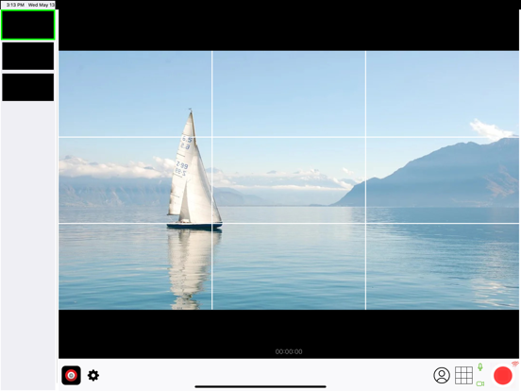
Task: Click the 3:13 PM clock in status bar
Action: [x=15, y=5]
